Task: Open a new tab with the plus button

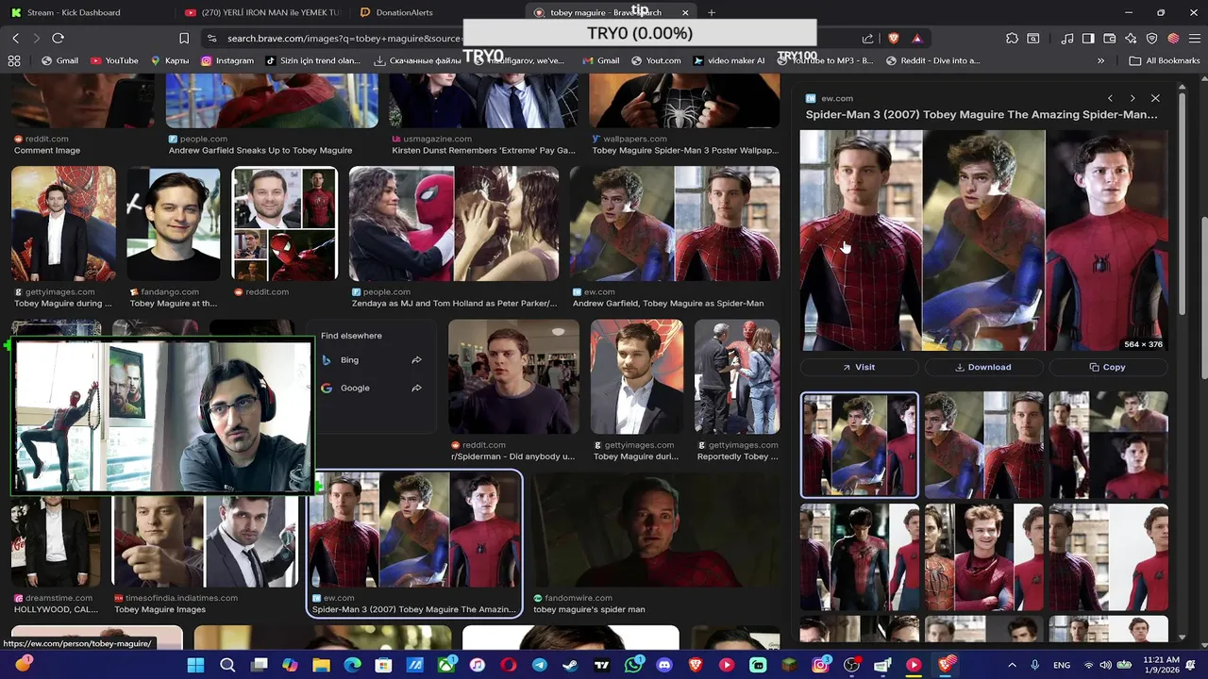Action: pos(712,12)
